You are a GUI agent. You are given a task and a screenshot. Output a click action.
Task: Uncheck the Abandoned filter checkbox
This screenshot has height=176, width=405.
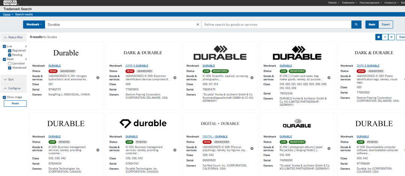point(9,68)
